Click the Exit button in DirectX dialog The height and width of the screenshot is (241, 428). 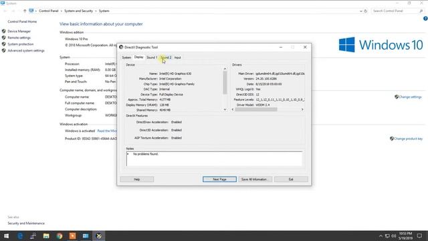291,179
